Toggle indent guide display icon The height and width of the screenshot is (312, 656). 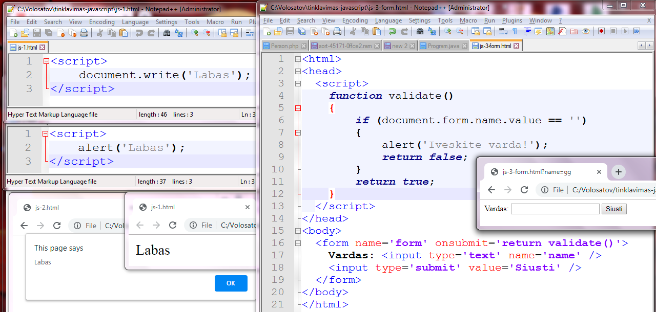[x=527, y=31]
